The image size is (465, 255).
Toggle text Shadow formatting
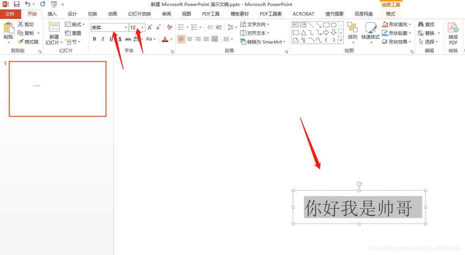(x=119, y=39)
